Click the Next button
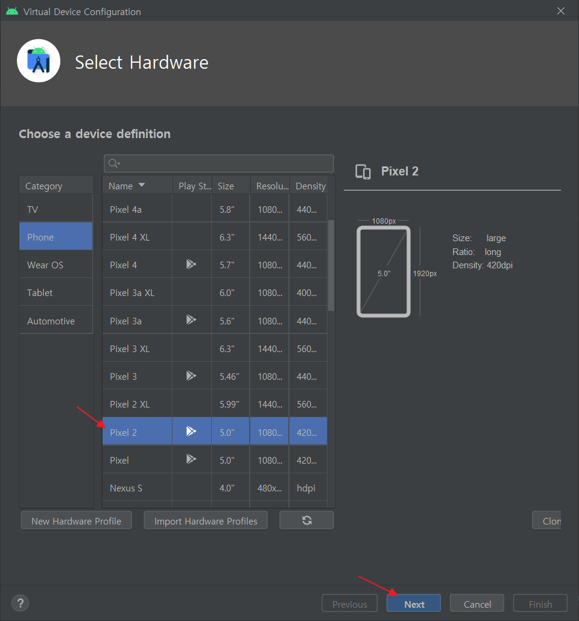 click(414, 604)
